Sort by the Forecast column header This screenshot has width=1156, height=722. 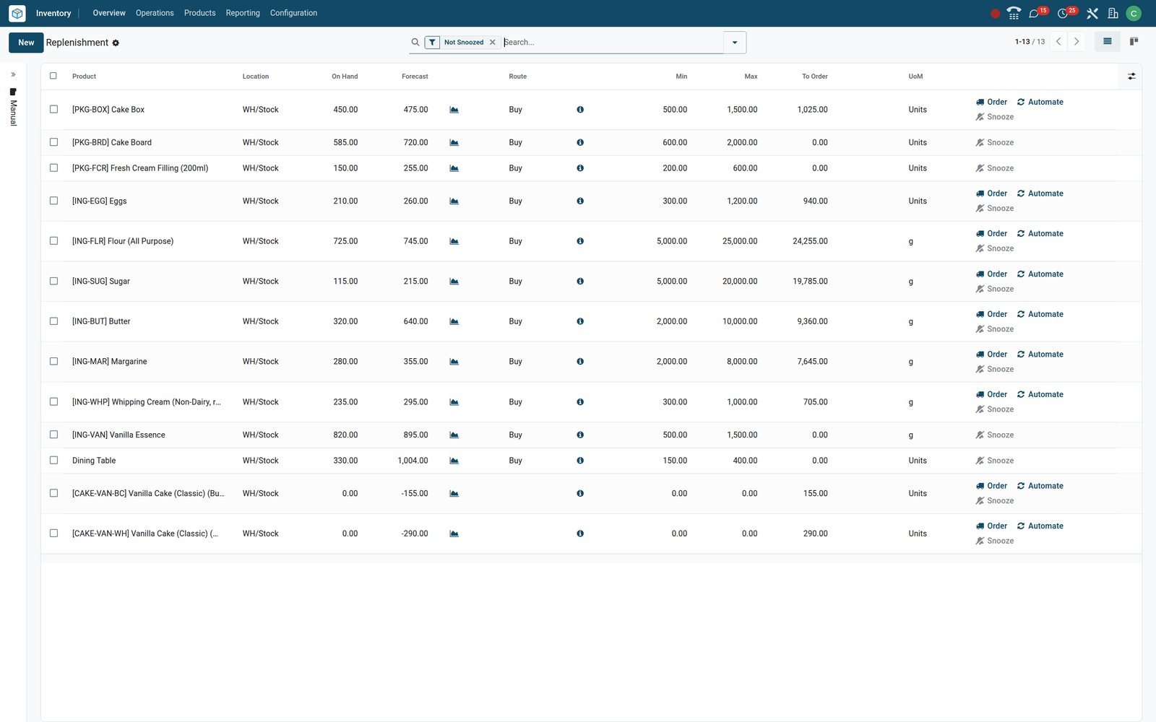pyautogui.click(x=415, y=77)
